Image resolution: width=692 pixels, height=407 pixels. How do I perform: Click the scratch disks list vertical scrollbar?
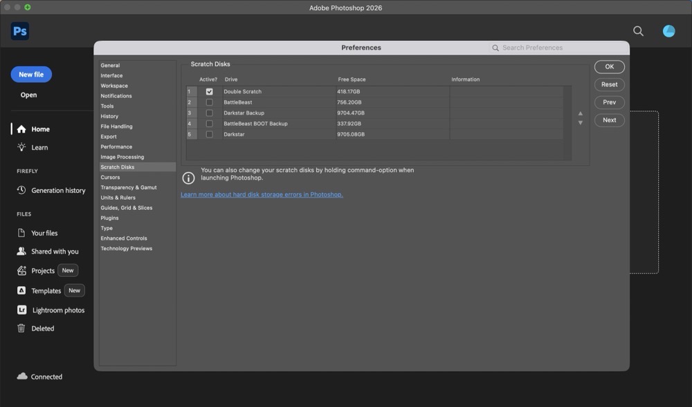pyautogui.click(x=567, y=123)
